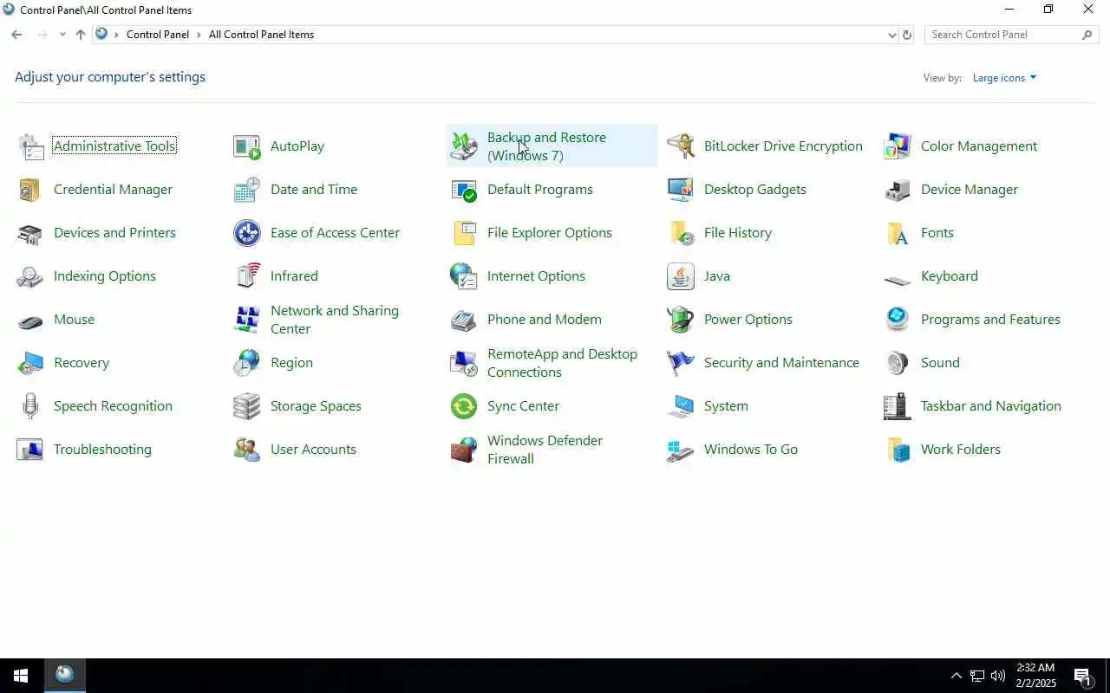1110x693 pixels.
Task: Open the Java icon
Action: click(681, 276)
